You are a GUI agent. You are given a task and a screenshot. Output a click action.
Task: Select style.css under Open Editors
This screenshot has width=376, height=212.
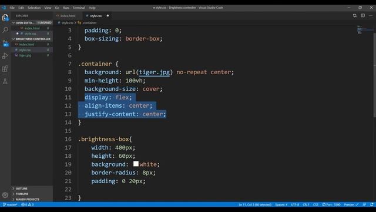point(32,34)
